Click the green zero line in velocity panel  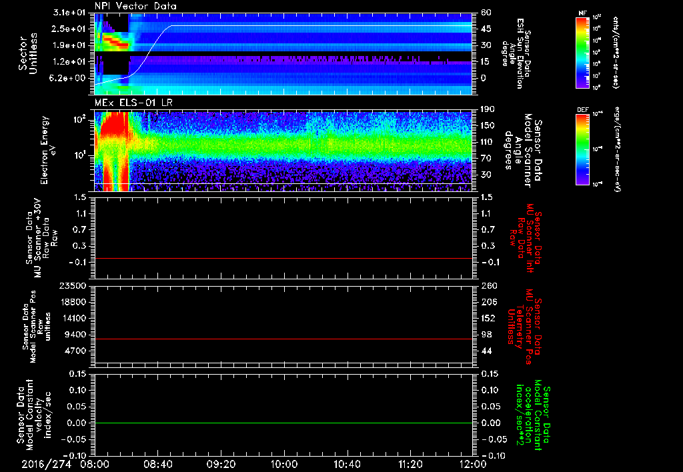tap(283, 423)
